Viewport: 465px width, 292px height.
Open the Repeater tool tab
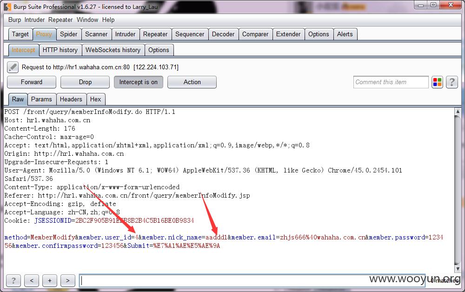coord(155,34)
